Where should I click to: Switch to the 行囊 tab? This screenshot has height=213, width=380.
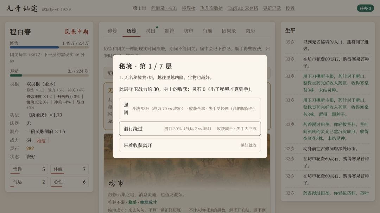208,31
